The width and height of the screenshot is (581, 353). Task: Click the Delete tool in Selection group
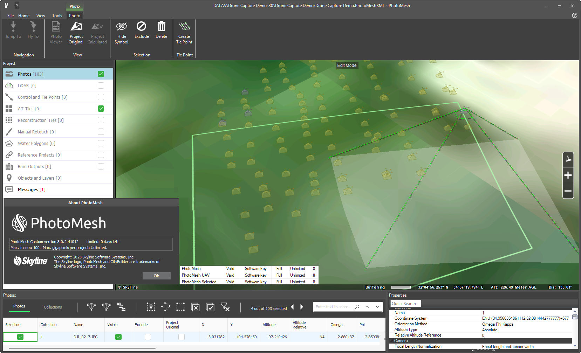tap(161, 32)
